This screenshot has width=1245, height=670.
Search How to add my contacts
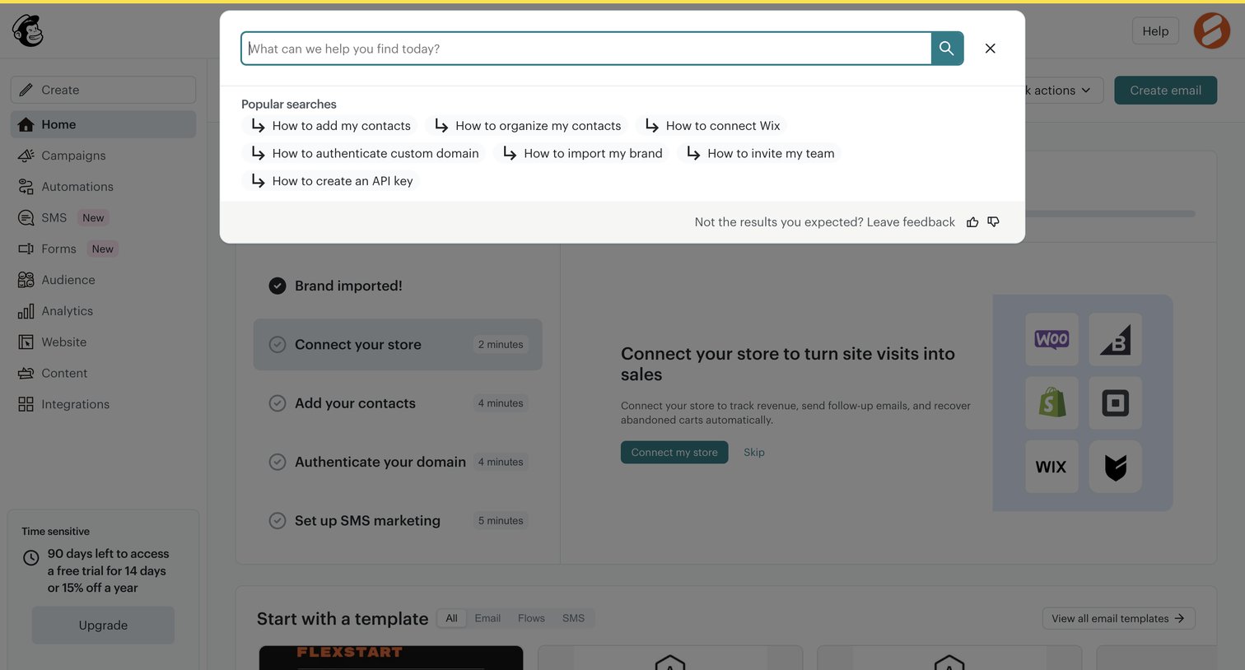click(x=331, y=126)
